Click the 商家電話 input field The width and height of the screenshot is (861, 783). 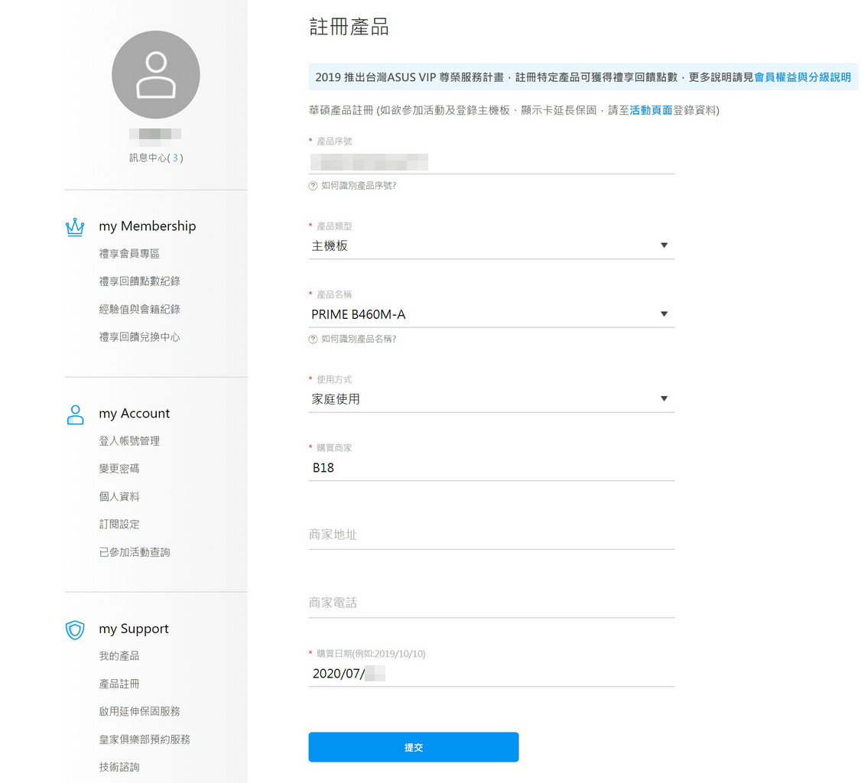[x=492, y=603]
